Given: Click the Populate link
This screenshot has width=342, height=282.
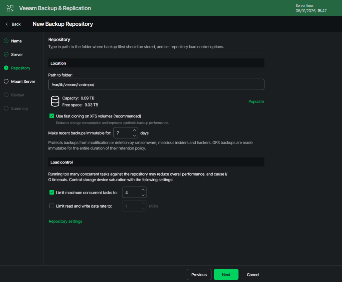Looking at the screenshot, I should (256, 101).
